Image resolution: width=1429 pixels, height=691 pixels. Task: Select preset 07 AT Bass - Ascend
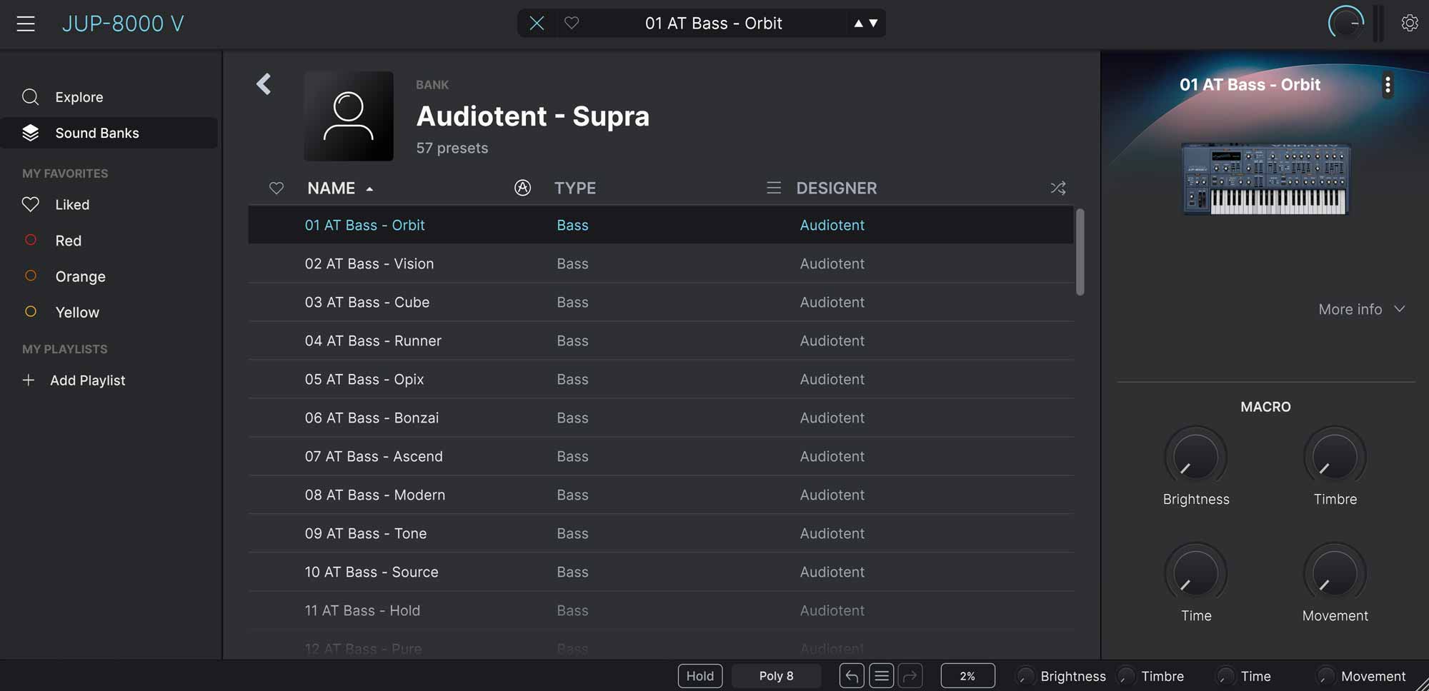(661, 456)
